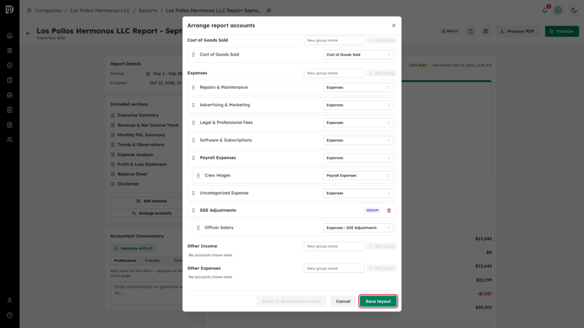This screenshot has height=328, width=584.
Task: Go back with the left arrow
Action: click(x=29, y=34)
